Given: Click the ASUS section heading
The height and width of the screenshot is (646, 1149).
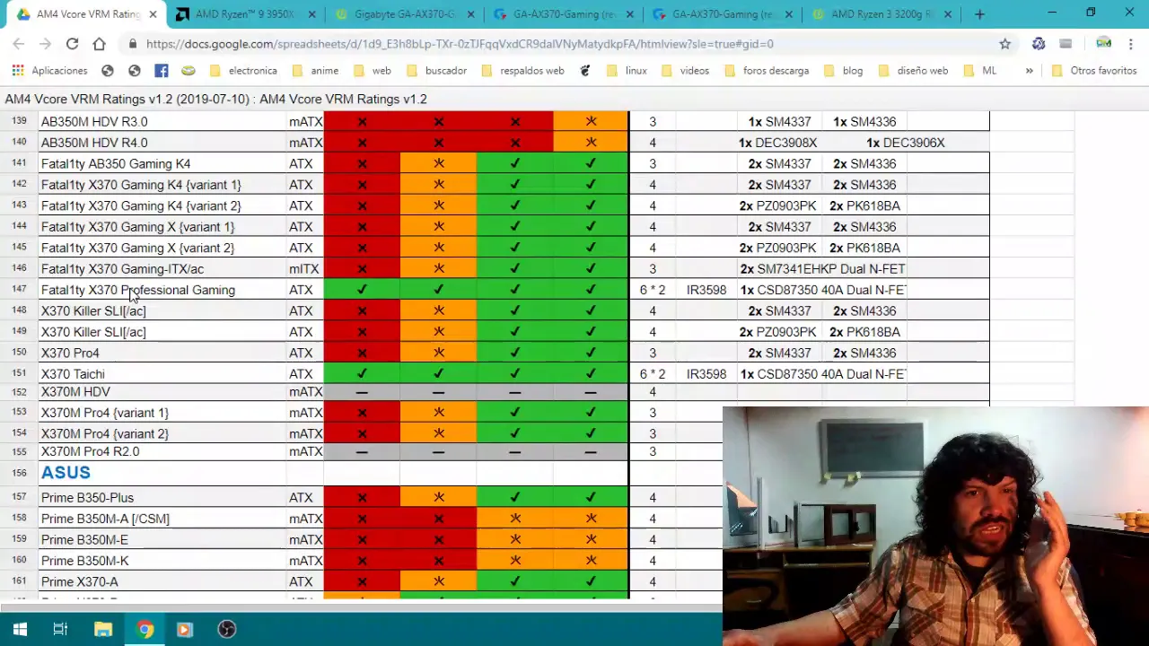Looking at the screenshot, I should pyautogui.click(x=66, y=473).
